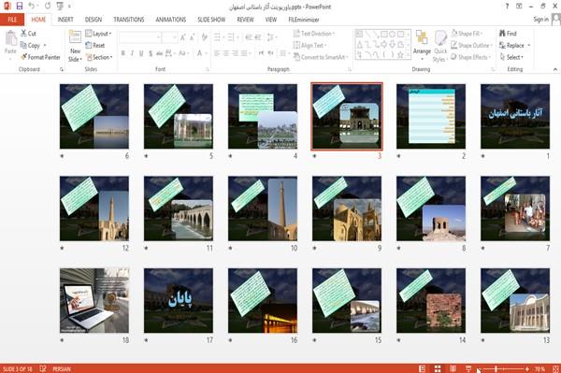Pick the star shape in shapes gallery
This screenshot has width=561, height=373.
(400, 55)
